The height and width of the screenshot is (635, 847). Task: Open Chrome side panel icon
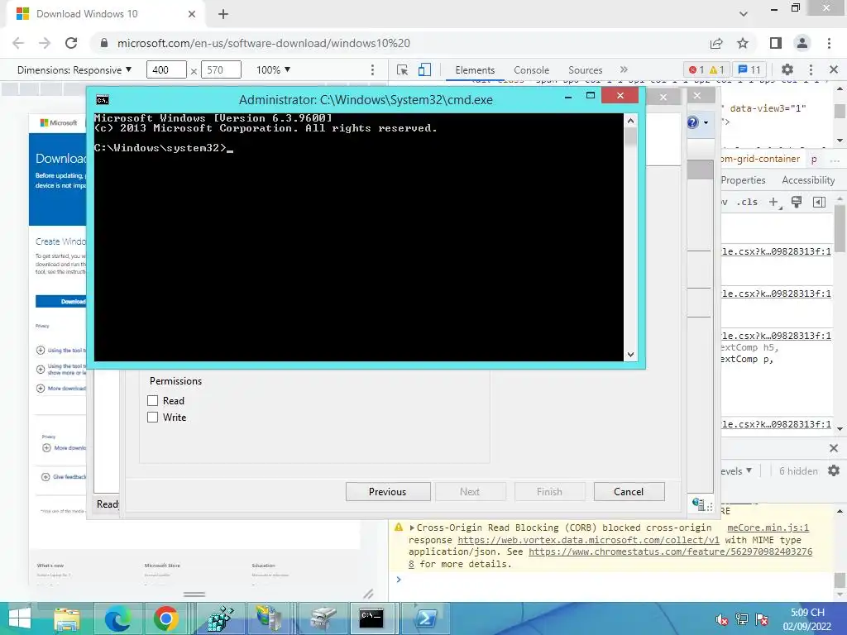click(x=776, y=43)
